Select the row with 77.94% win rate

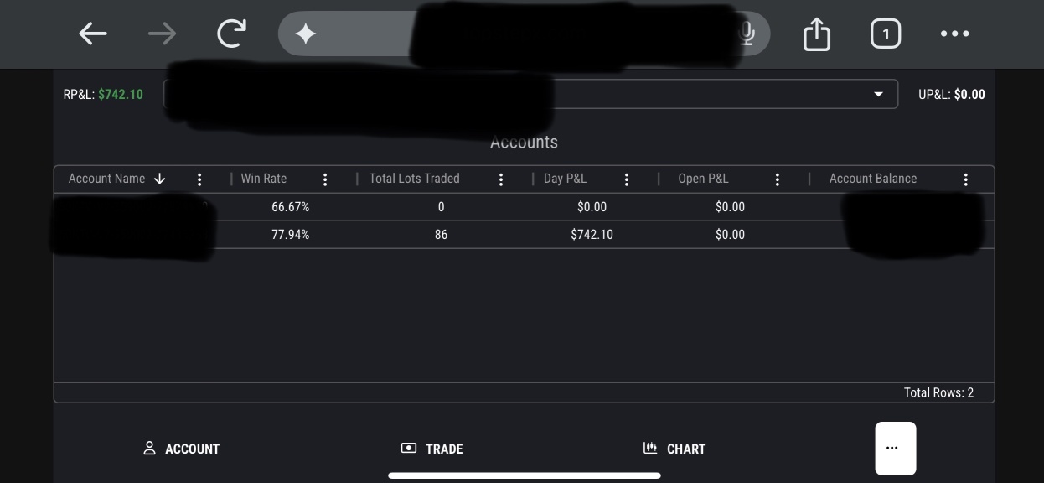click(441, 235)
